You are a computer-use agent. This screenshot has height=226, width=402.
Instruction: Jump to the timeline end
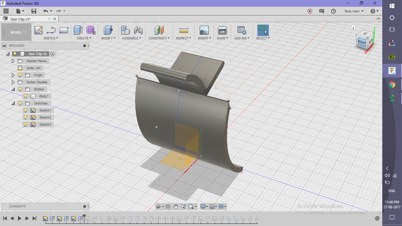(34, 218)
